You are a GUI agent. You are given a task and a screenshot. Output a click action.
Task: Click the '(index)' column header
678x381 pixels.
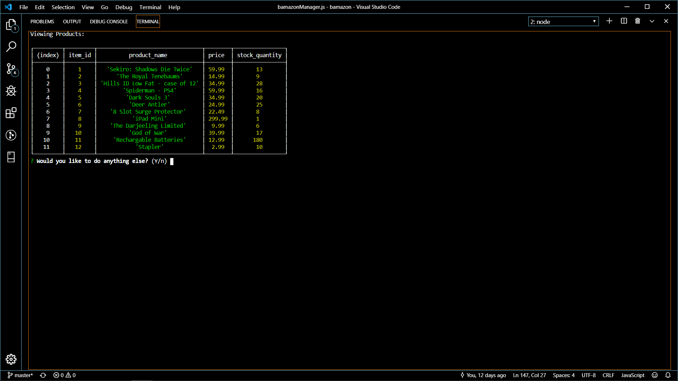[48, 55]
